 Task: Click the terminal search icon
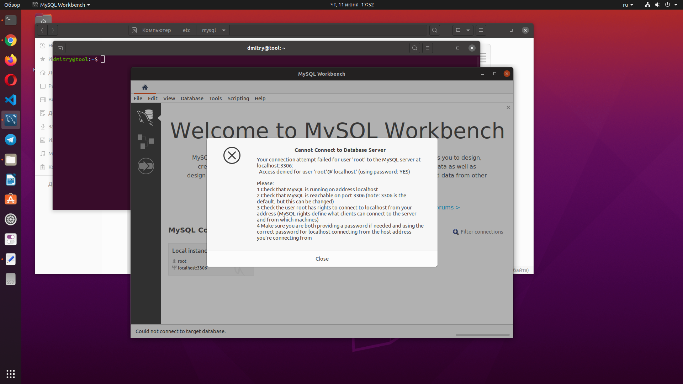[x=415, y=48]
